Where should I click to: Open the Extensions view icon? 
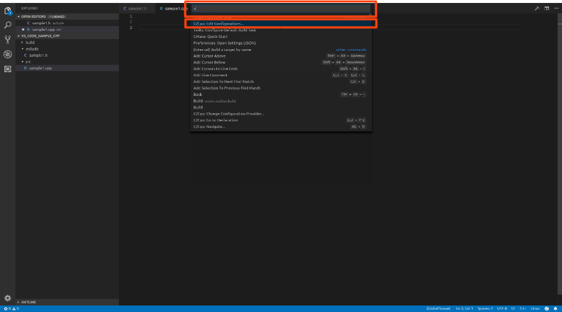pyautogui.click(x=8, y=69)
